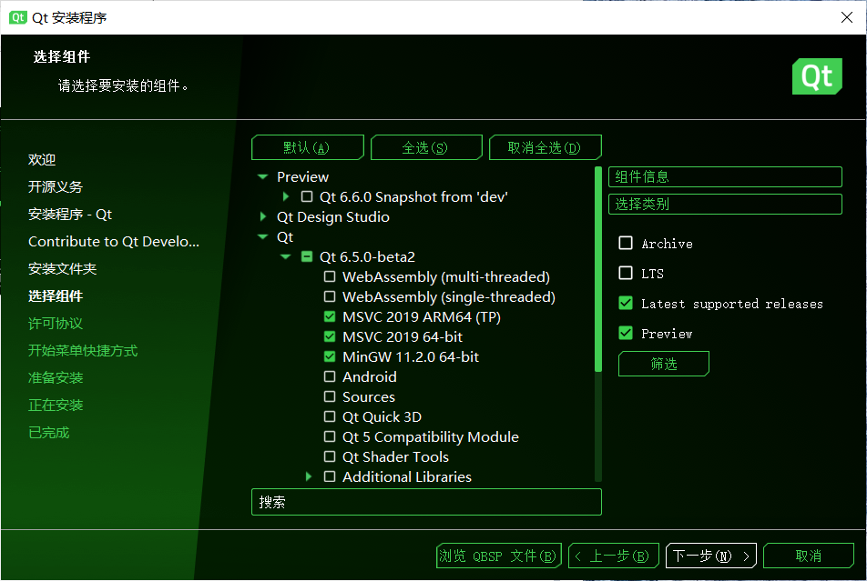The width and height of the screenshot is (867, 581).
Task: Disable Latest supported releases filter
Action: coord(626,303)
